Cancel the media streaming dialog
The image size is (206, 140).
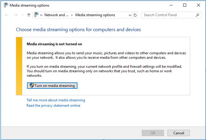tap(179, 133)
